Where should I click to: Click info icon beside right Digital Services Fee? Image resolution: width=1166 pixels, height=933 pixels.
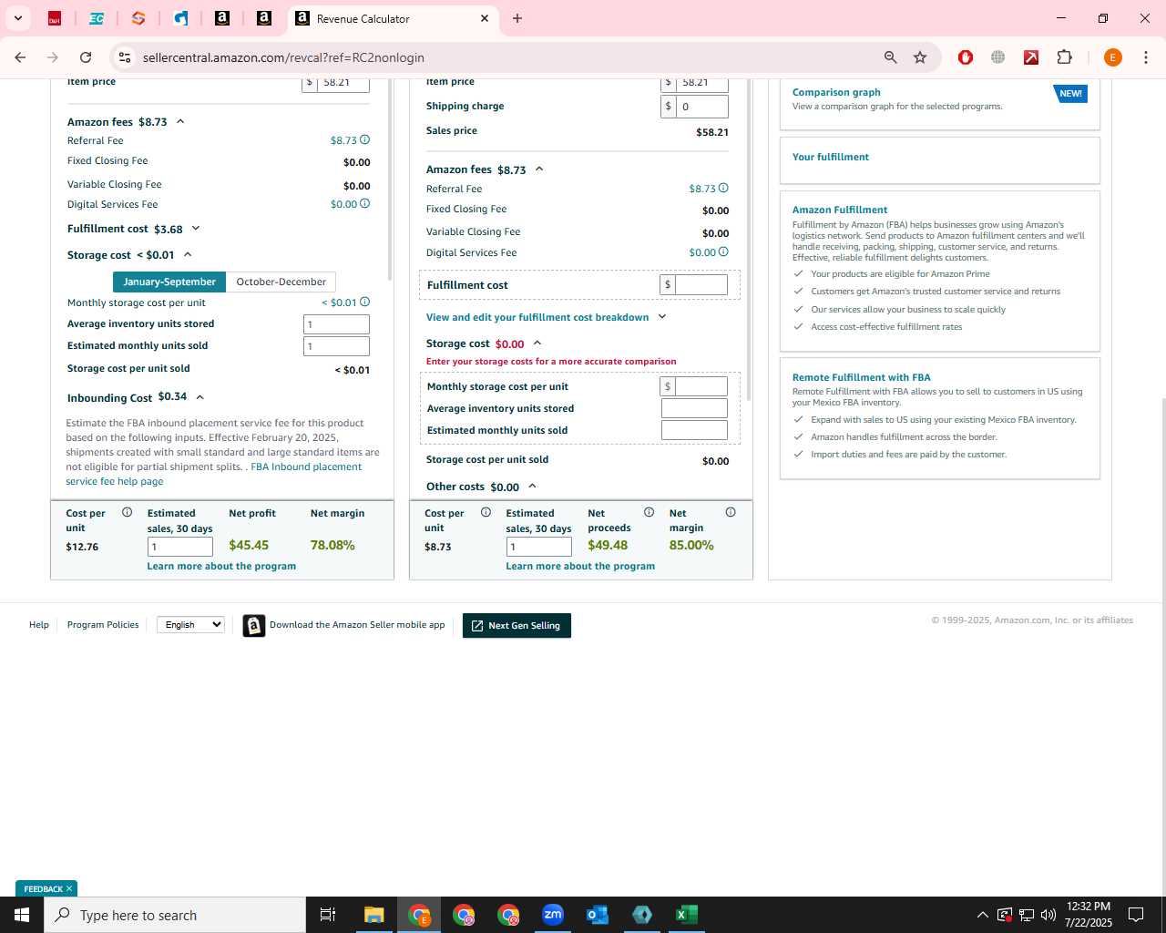(x=723, y=252)
